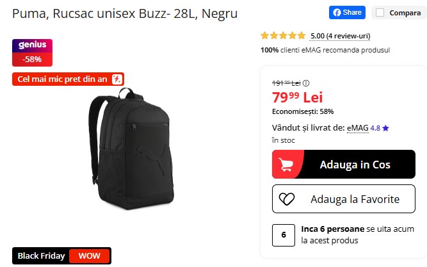Click the Black Friday WOW badge
This screenshot has width=427, height=267.
(x=62, y=256)
